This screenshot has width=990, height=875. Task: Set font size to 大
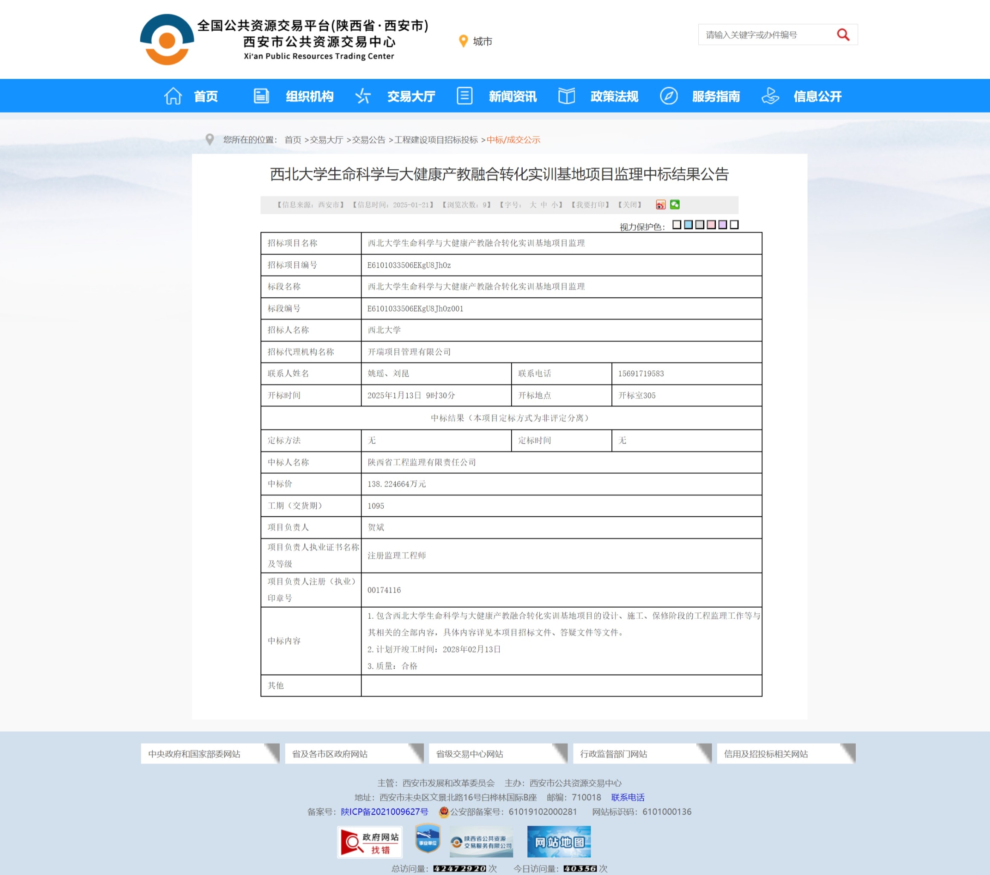click(533, 205)
